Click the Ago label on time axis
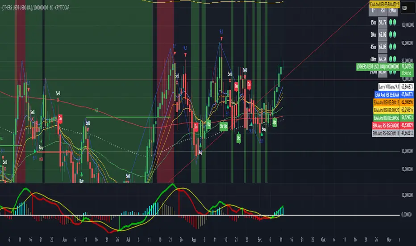 click(x=194, y=240)
